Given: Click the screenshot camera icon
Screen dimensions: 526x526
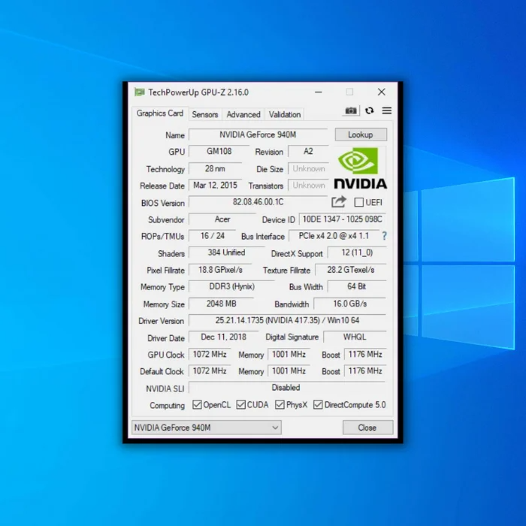Looking at the screenshot, I should (x=351, y=110).
